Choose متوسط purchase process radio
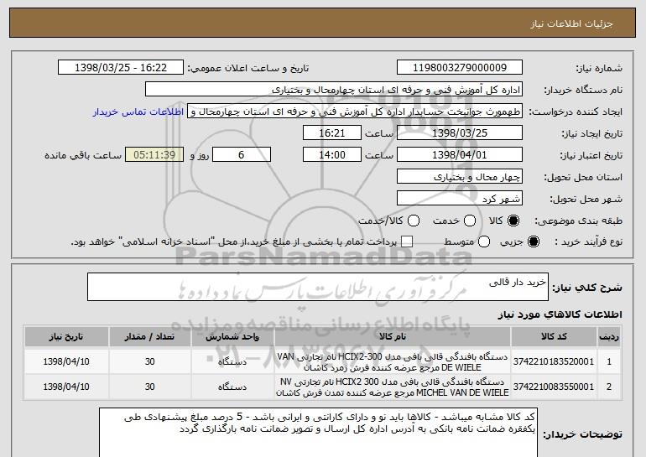Image resolution: width=646 pixels, height=457 pixels. pyautogui.click(x=484, y=241)
